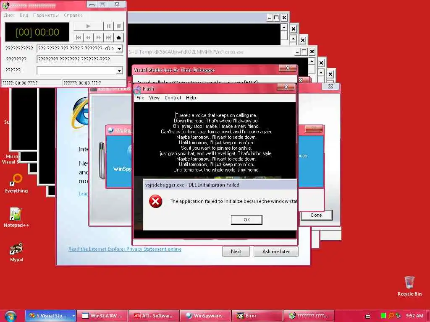The height and width of the screenshot is (322, 430).
Task: Click the Flash window title icon
Action: pyautogui.click(x=138, y=89)
